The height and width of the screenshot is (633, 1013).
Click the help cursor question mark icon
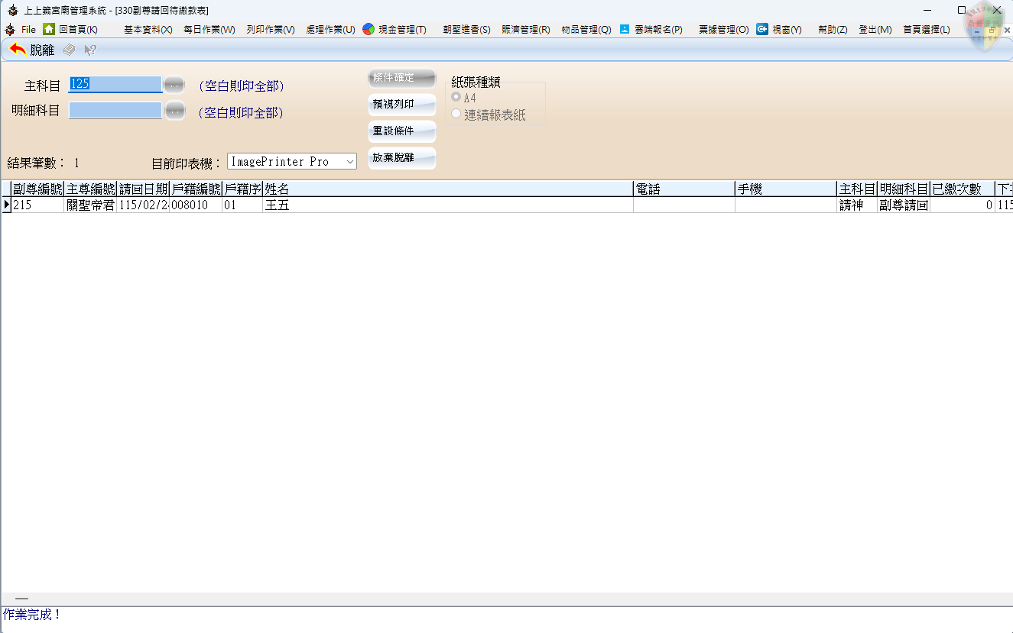pos(90,50)
